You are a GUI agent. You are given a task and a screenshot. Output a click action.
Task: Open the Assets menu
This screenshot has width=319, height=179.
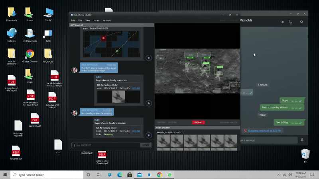tap(96, 21)
